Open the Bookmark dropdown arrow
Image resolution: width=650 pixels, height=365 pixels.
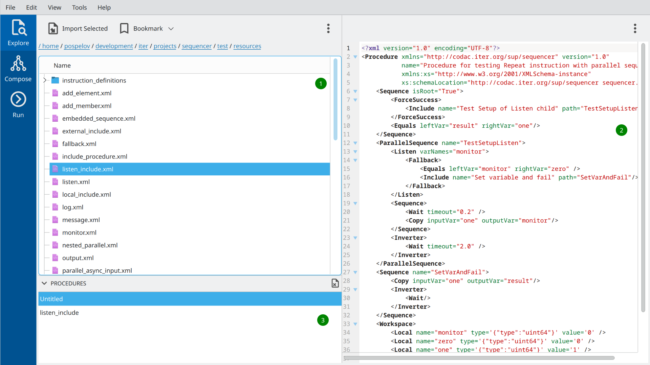tap(171, 29)
